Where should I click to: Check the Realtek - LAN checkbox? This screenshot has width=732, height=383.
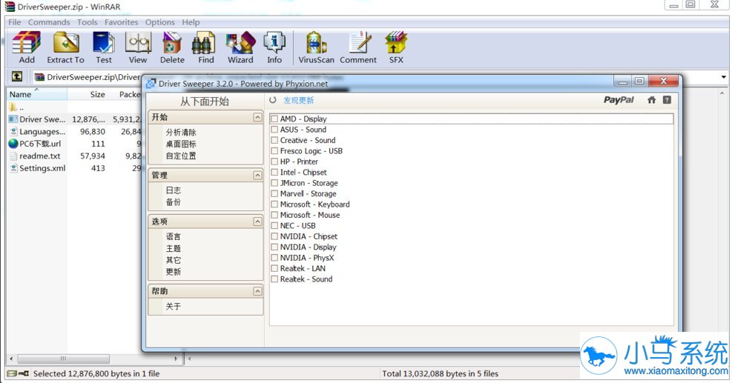click(274, 269)
